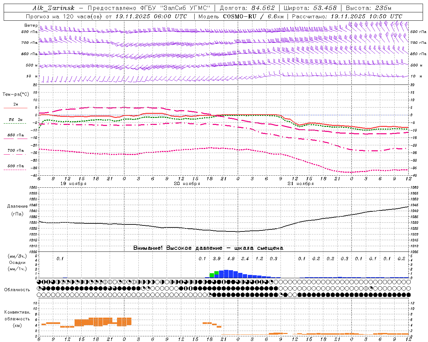This screenshot has height=342, width=428.
Task: Click the Ветер panel label
Action: (x=31, y=25)
